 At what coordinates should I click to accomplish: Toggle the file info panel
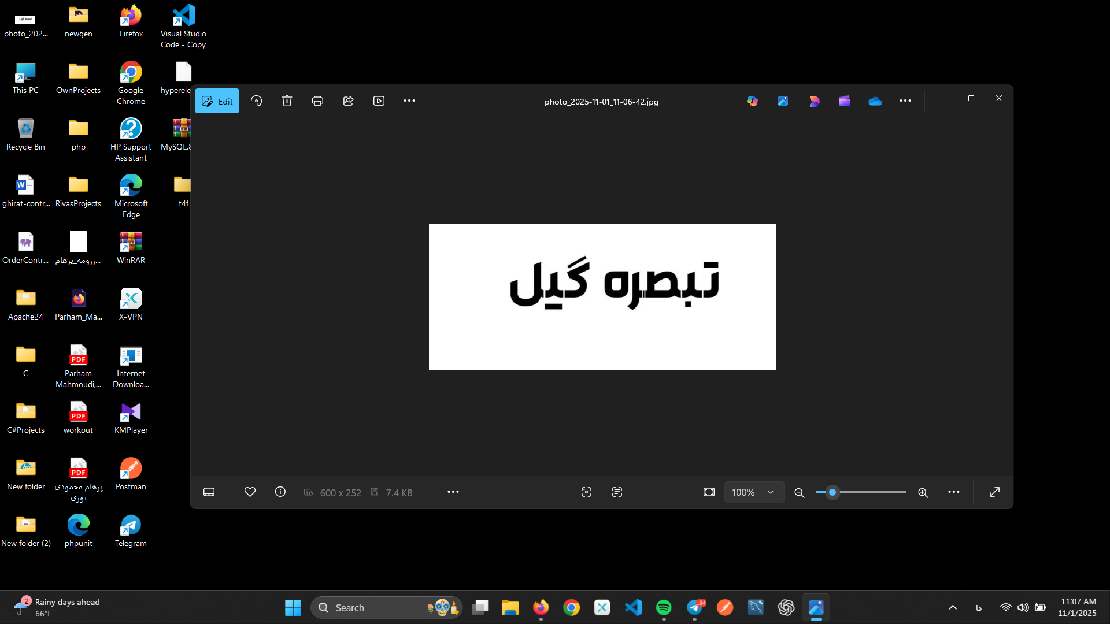tap(280, 492)
